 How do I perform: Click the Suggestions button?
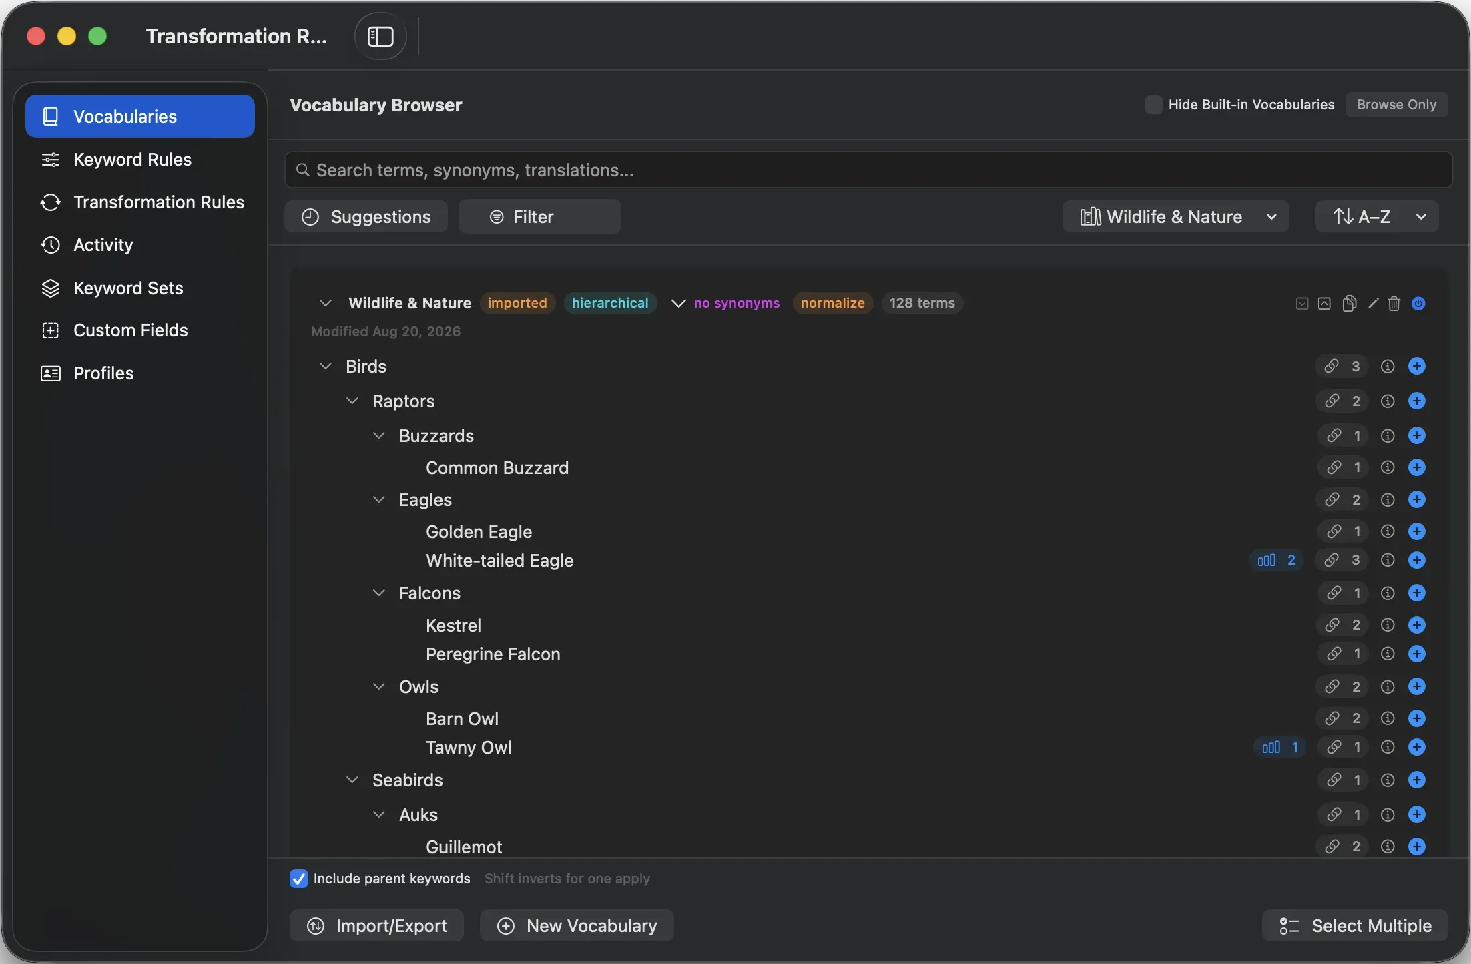(366, 216)
